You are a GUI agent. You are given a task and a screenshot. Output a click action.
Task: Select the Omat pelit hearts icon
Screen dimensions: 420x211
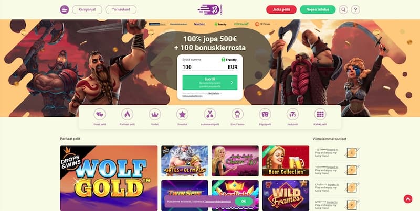click(100, 114)
